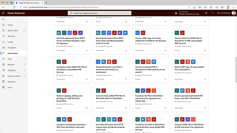Click browser Back arrow

click(x=3, y=7)
